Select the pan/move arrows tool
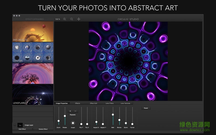Viewport: 216px width, 135px height. [x=79, y=19]
